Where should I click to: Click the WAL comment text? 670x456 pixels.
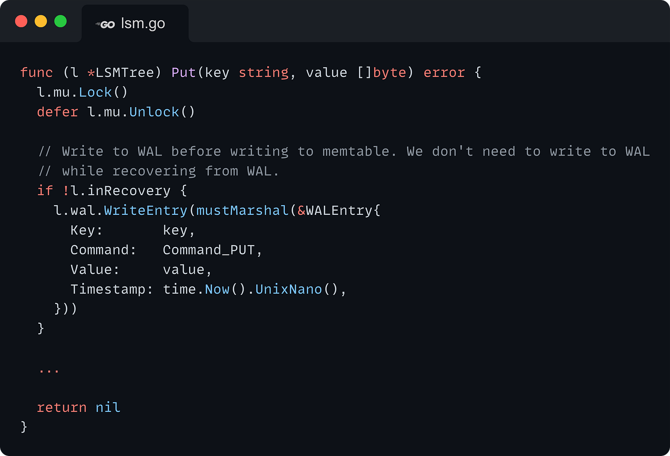(x=276, y=151)
